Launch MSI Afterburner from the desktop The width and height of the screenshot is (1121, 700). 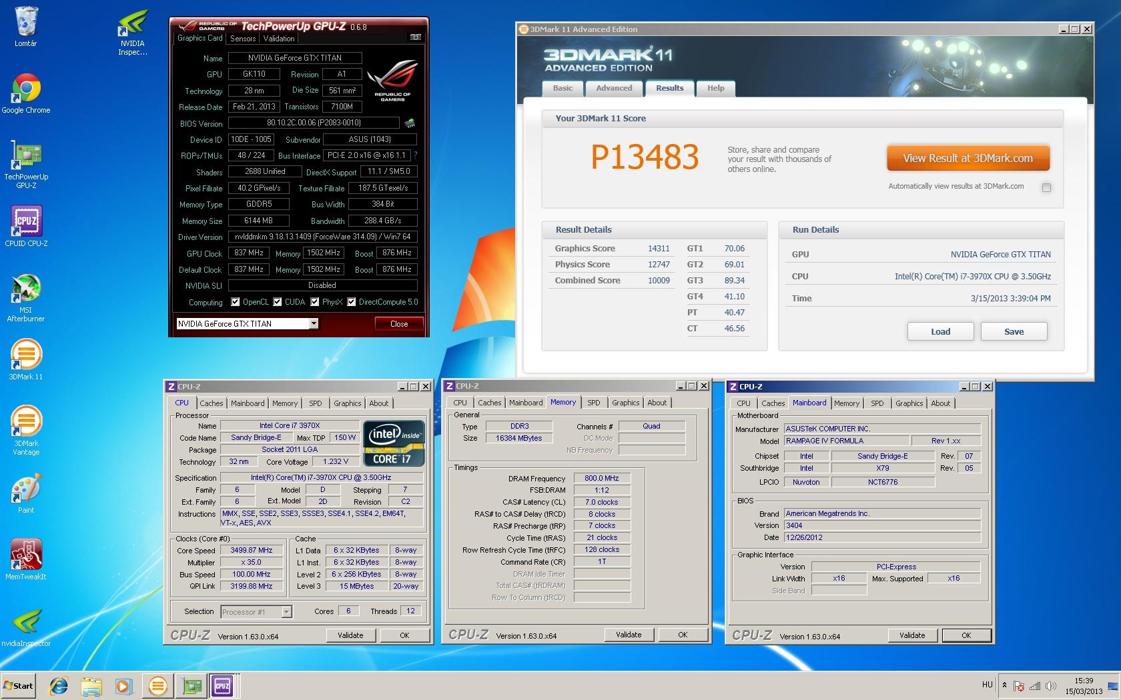point(26,297)
